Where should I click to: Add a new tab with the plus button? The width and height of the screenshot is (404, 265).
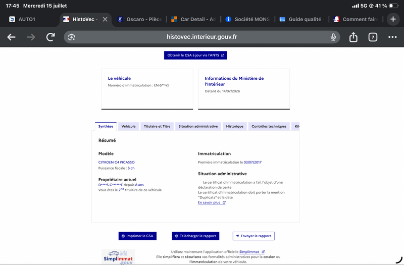click(393, 19)
